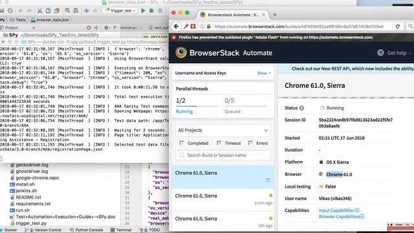This screenshot has width=414, height=233.
Task: Copy using the PyCharm toolbar copy icon
Action: (x=49, y=10)
